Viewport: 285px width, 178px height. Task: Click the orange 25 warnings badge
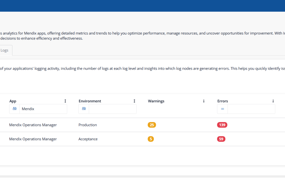[x=152, y=125]
